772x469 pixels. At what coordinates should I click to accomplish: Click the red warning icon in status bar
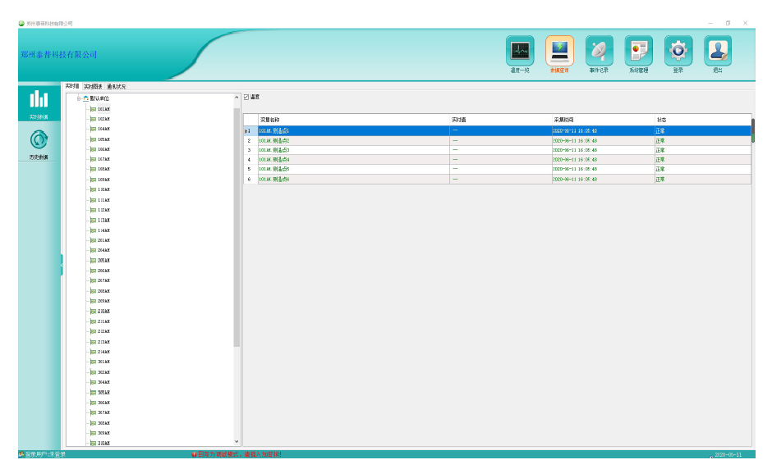click(x=194, y=455)
